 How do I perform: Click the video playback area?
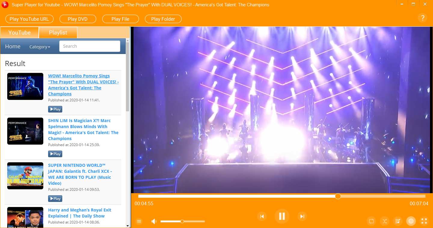coord(282,110)
